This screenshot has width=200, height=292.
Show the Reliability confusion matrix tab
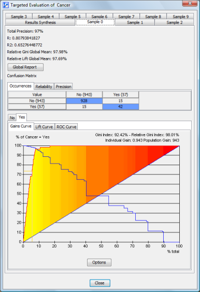[44, 86]
